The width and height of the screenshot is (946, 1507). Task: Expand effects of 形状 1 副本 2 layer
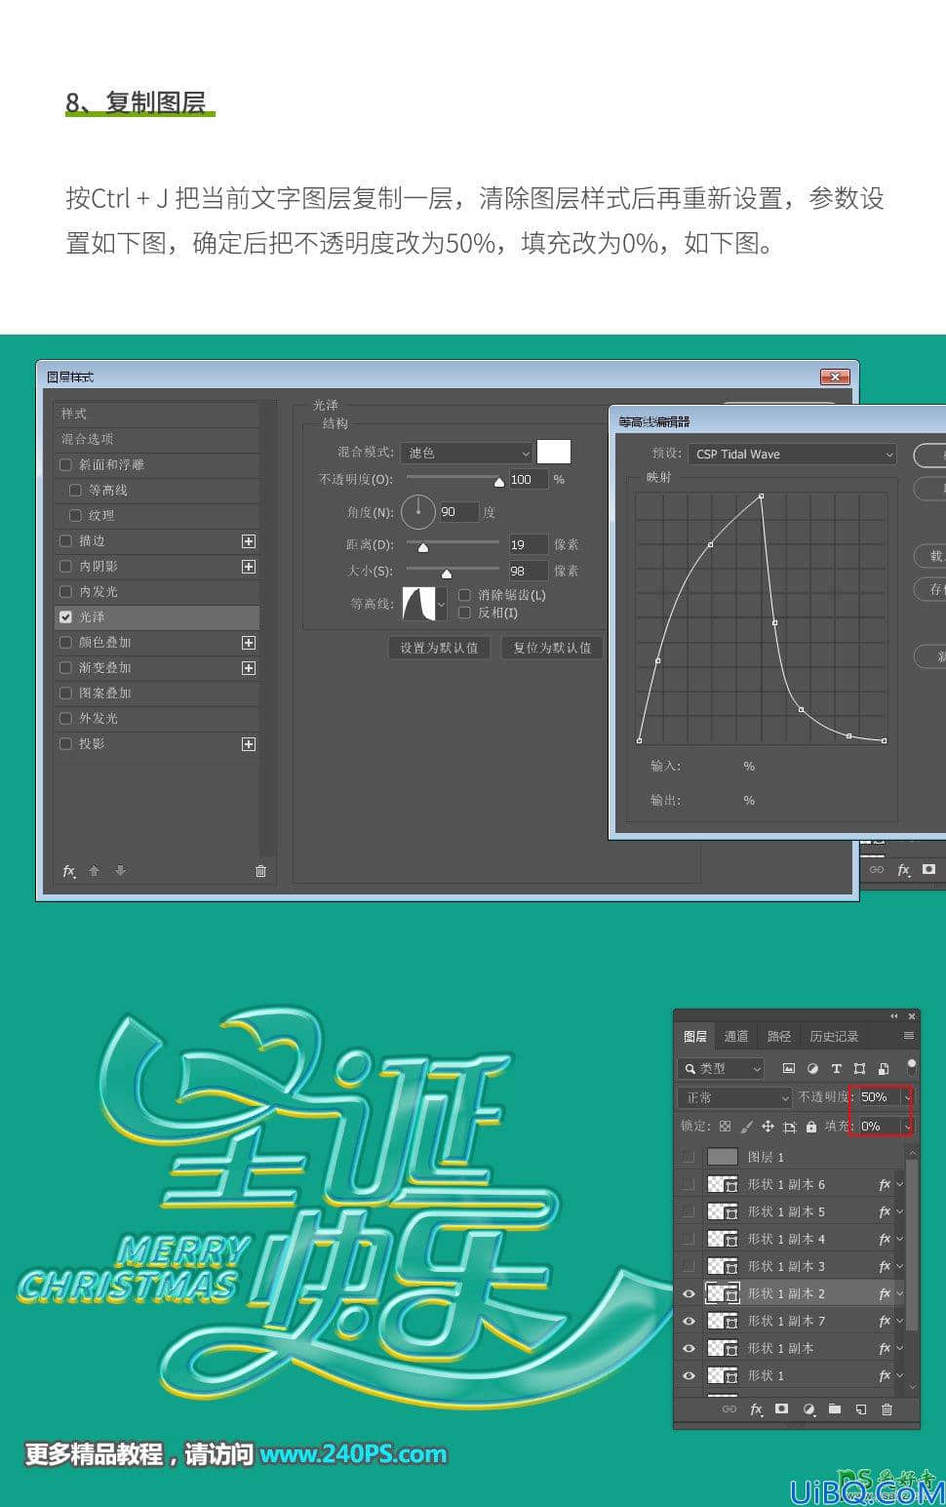click(899, 1293)
